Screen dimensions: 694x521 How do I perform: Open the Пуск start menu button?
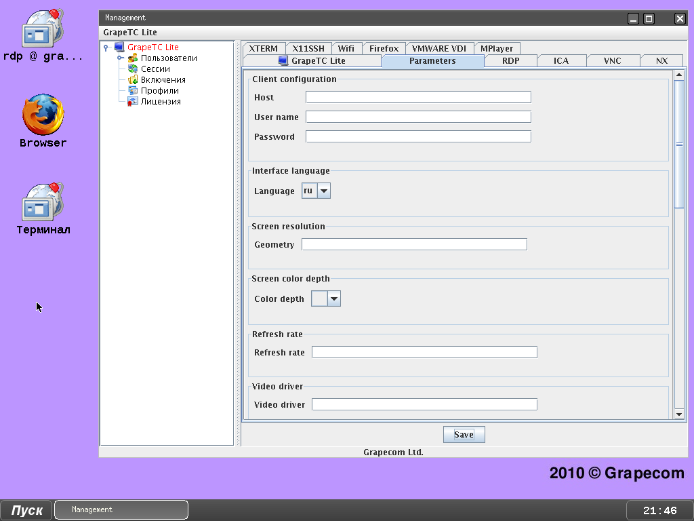26,510
